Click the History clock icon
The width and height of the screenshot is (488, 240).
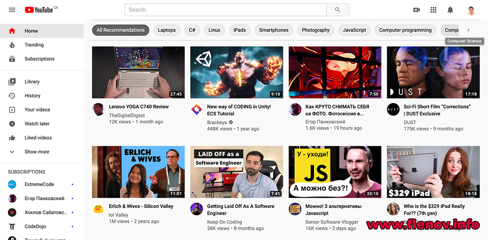point(12,96)
